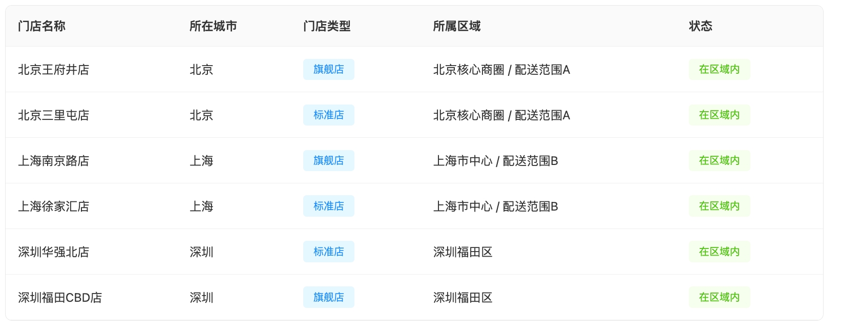Click the 所在城市 column header
The height and width of the screenshot is (333, 841).
point(213,26)
